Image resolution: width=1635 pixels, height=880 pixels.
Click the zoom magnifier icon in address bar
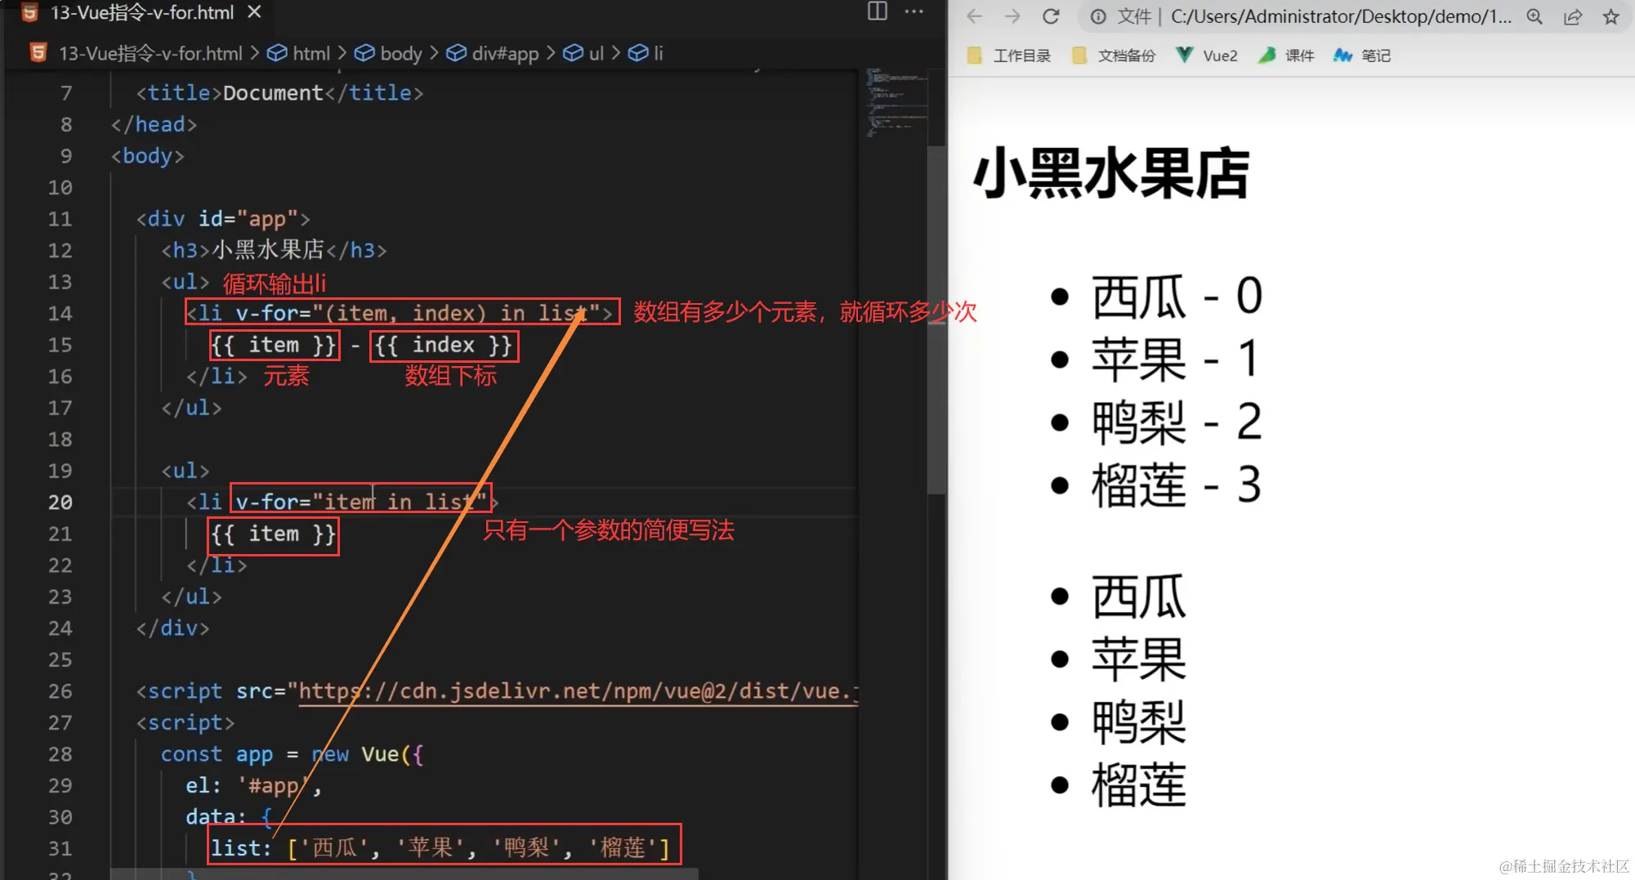pyautogui.click(x=1534, y=16)
